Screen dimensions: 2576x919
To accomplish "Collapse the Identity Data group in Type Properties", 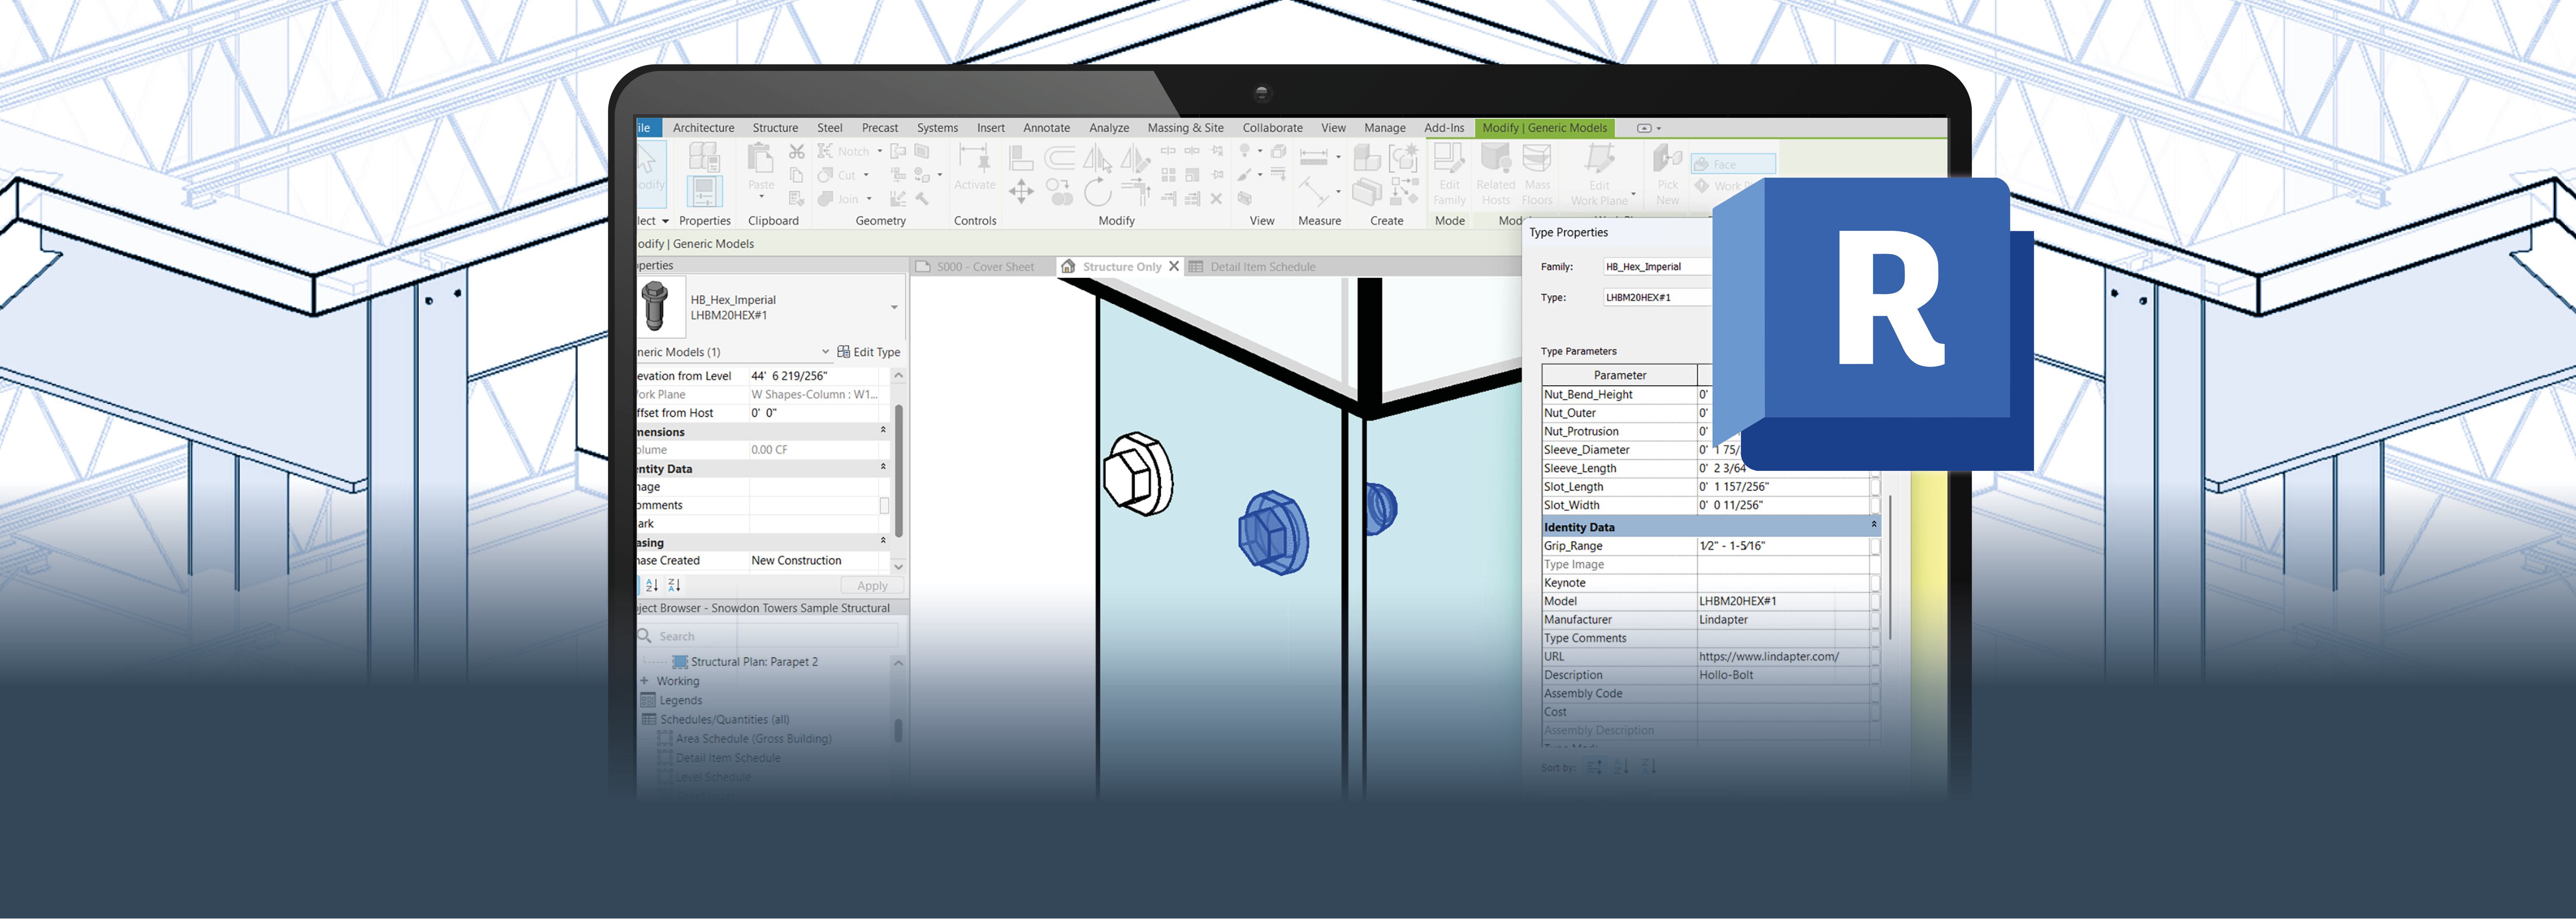I will click(1874, 525).
